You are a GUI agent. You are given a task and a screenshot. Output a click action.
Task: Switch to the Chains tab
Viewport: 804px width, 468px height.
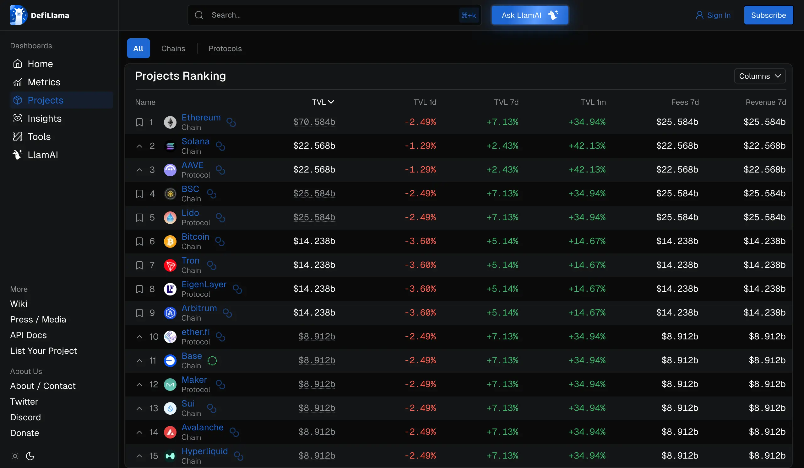pos(173,48)
